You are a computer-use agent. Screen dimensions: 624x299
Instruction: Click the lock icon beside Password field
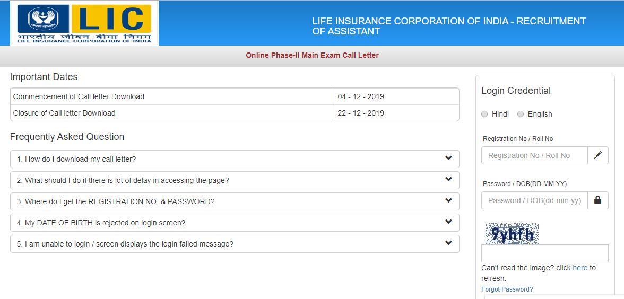(598, 200)
